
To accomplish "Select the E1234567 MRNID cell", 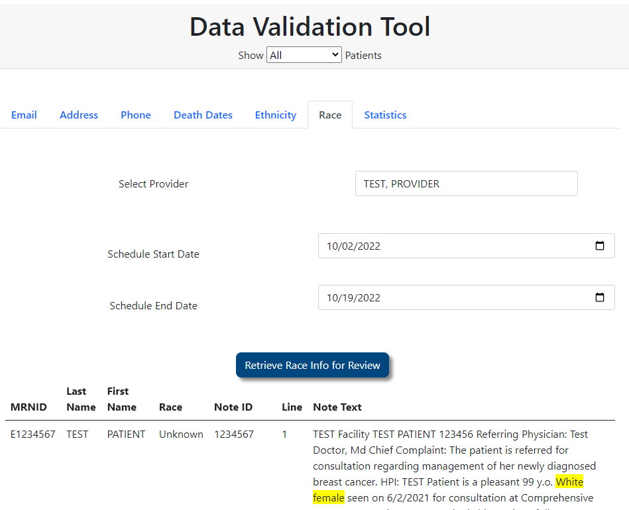I will pos(33,434).
